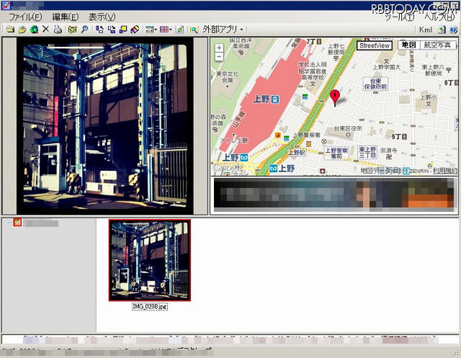The image size is (461, 358).
Task: Click the large photo preview image
Action: coord(105,125)
